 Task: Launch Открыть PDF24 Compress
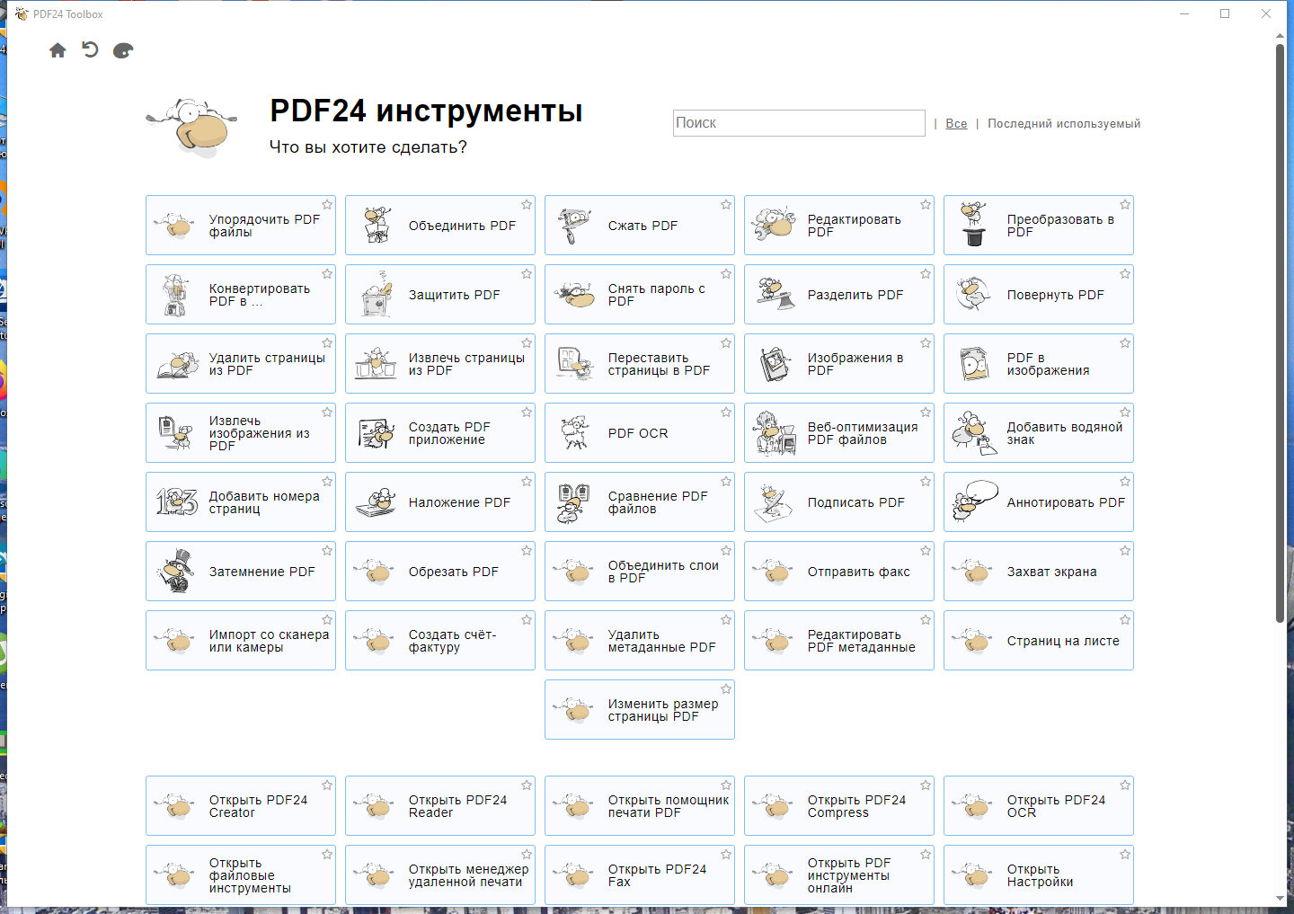pos(839,806)
